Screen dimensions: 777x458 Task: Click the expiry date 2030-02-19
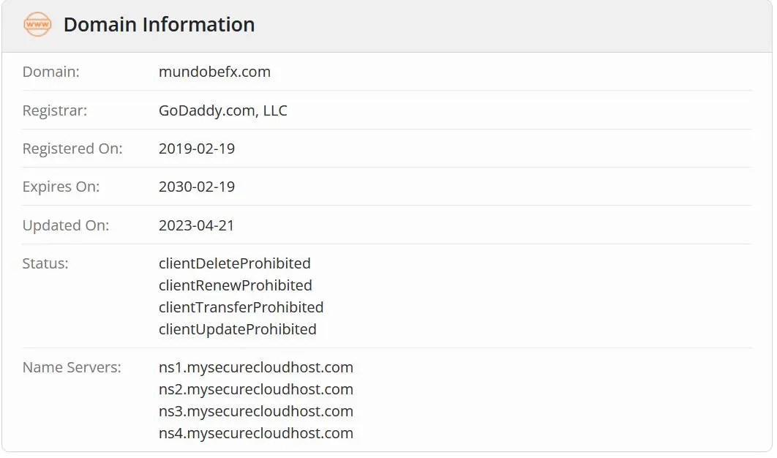pyautogui.click(x=197, y=187)
